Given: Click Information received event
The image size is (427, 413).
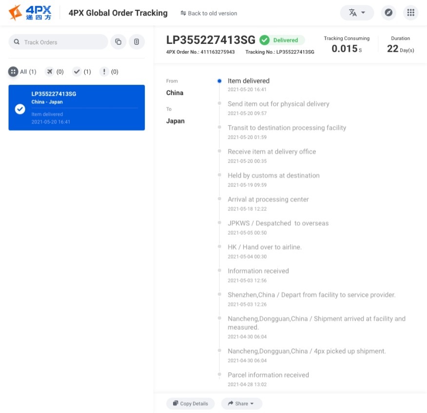Looking at the screenshot, I should [x=258, y=271].
